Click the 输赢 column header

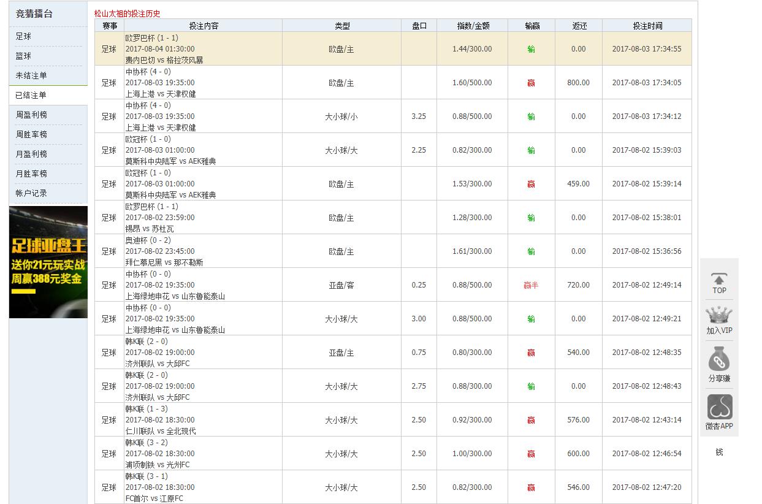click(x=532, y=26)
